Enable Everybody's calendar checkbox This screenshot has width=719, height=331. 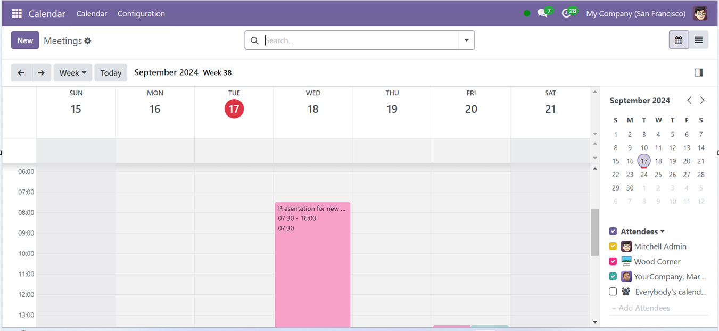coord(613,291)
